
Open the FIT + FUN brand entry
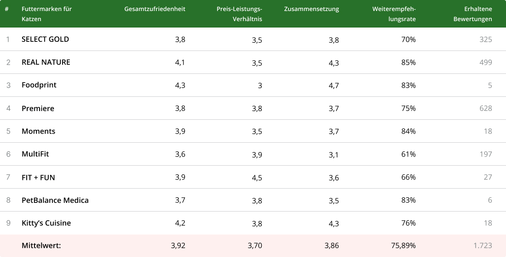coord(38,177)
